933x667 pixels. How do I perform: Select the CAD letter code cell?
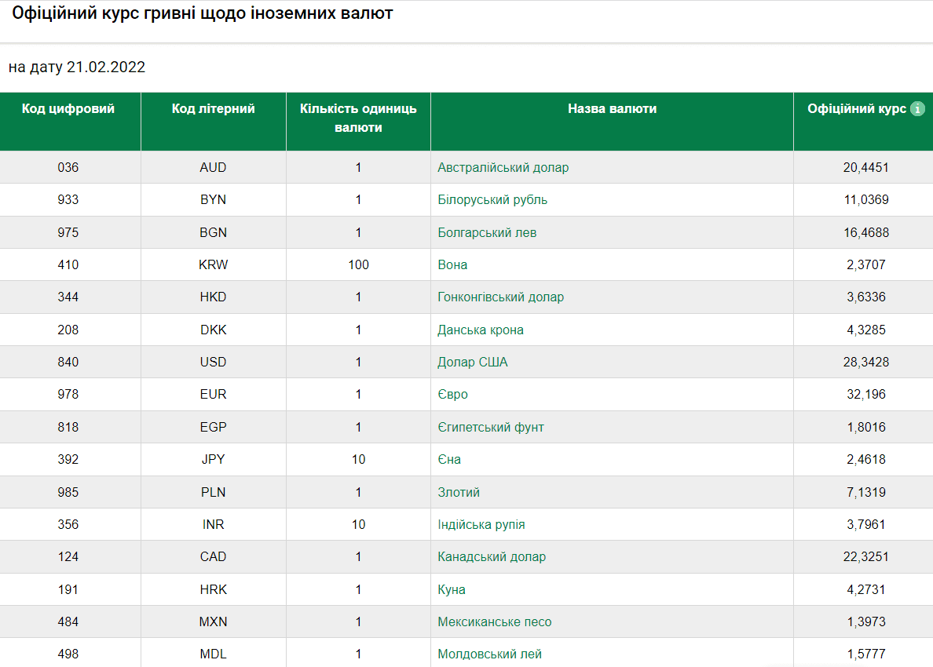point(213,556)
